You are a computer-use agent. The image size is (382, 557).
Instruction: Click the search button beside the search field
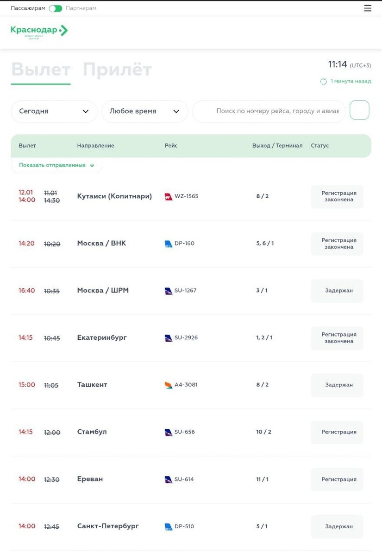(359, 110)
